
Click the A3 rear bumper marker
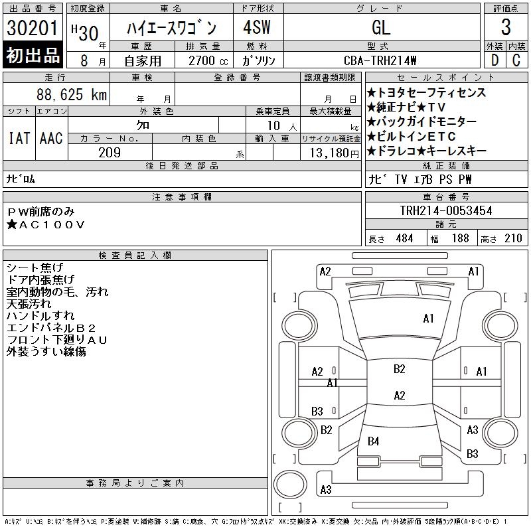(326, 490)
